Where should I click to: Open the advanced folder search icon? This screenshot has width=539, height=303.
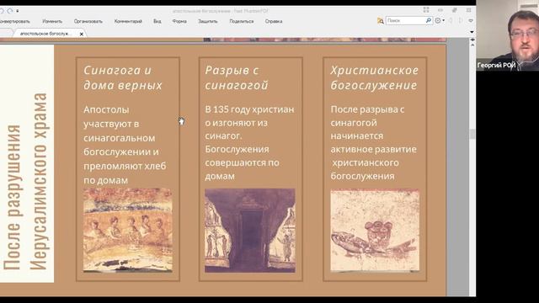pos(380,21)
